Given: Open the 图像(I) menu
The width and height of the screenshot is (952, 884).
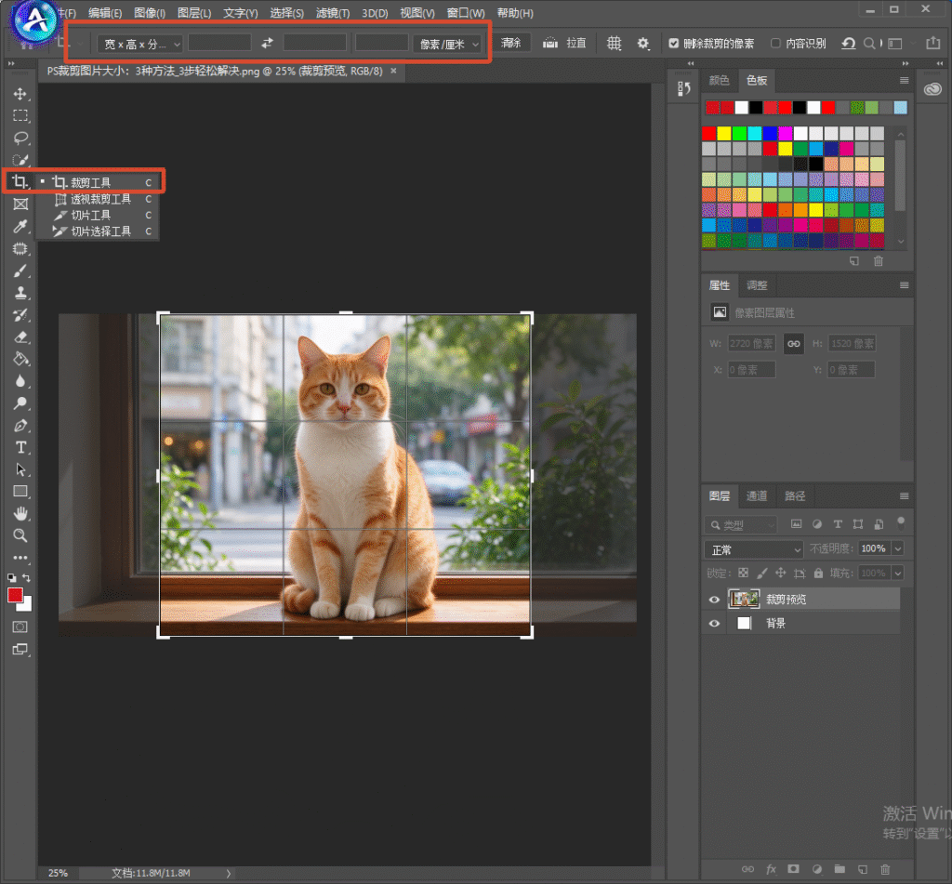Looking at the screenshot, I should (x=150, y=13).
